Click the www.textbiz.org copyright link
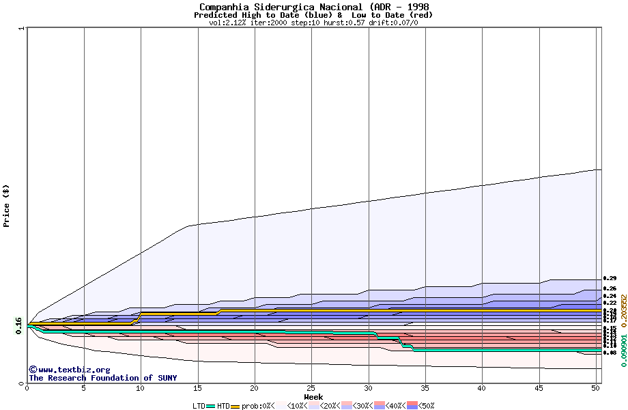 pos(69,370)
